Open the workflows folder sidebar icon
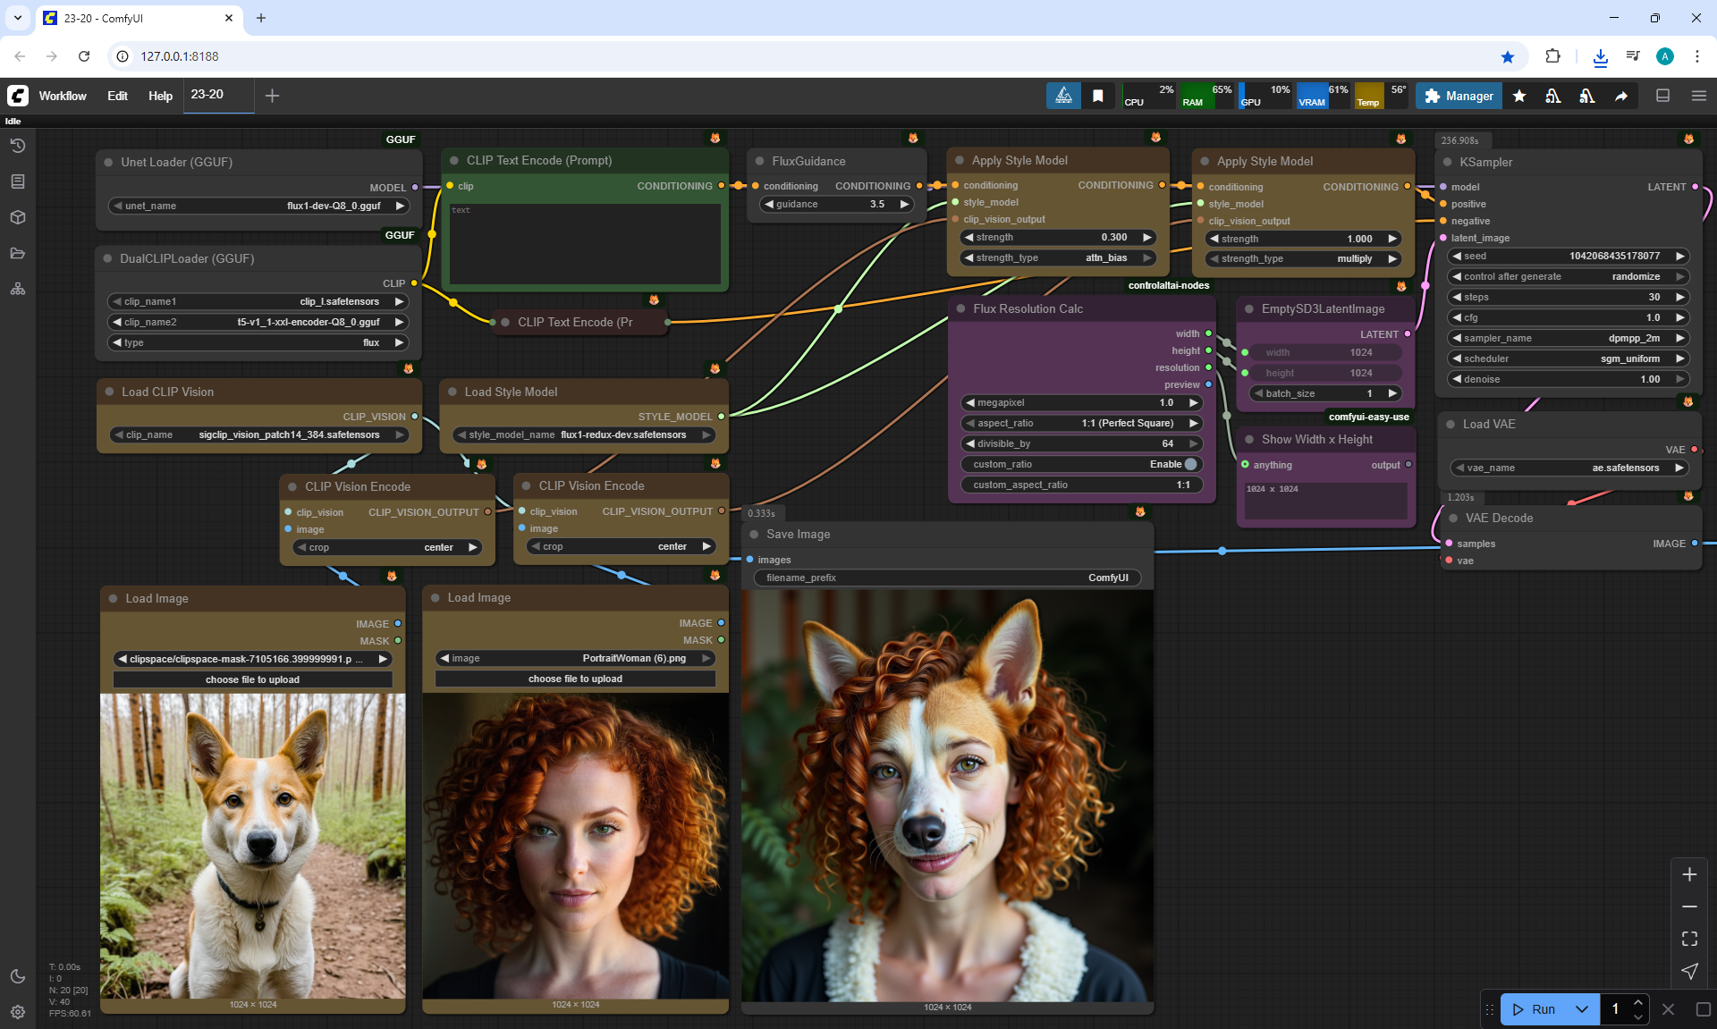Screen dimensions: 1717x1029 click(18, 253)
